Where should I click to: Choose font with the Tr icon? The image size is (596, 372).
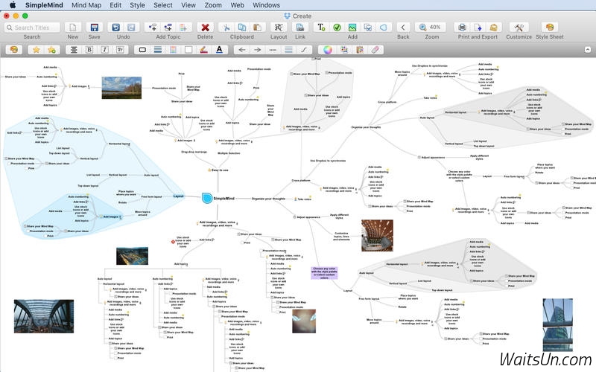[x=120, y=50]
